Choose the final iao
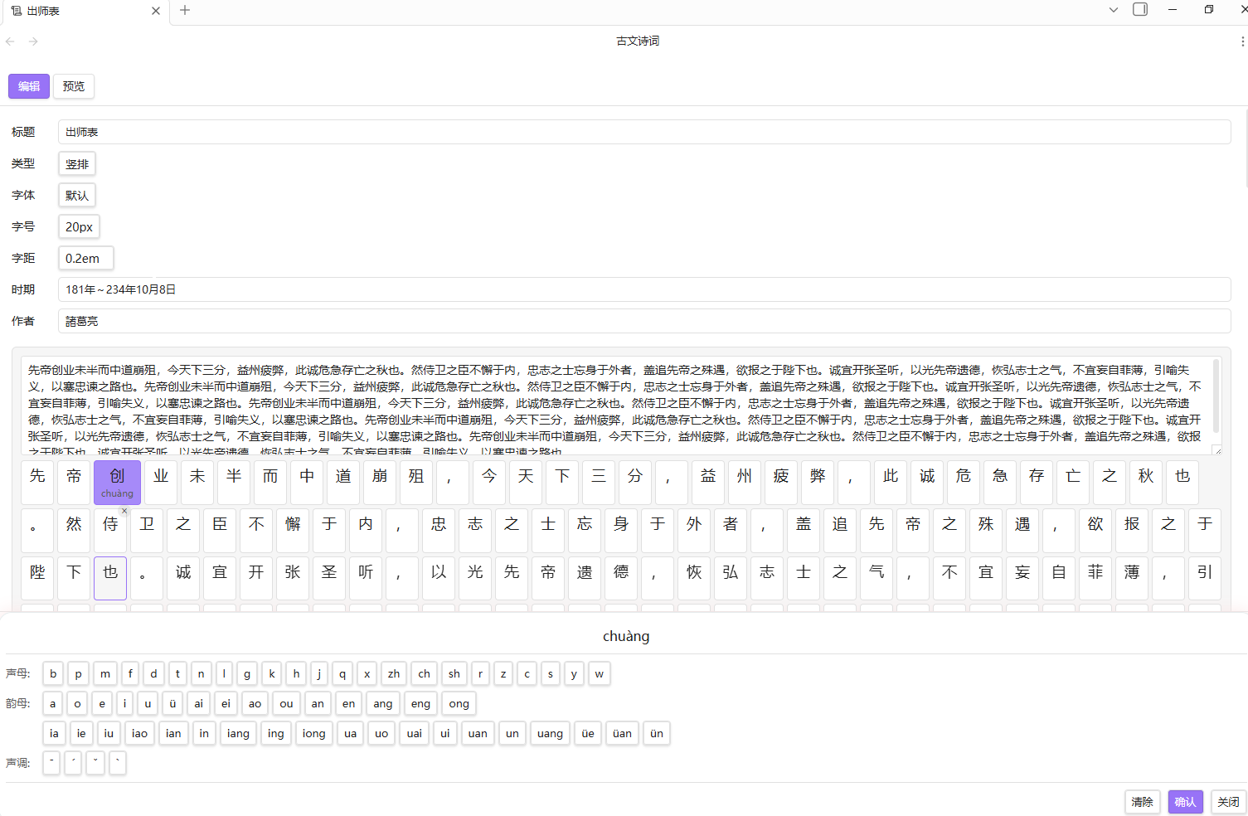The width and height of the screenshot is (1248, 816). pos(140,734)
